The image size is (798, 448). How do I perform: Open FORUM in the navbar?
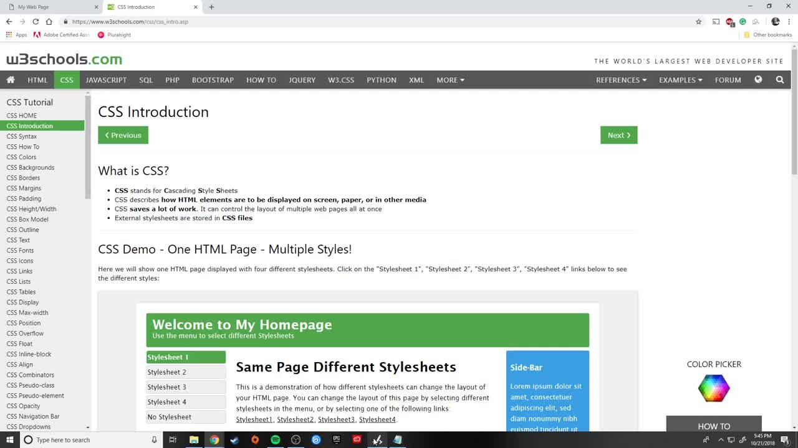coord(728,80)
